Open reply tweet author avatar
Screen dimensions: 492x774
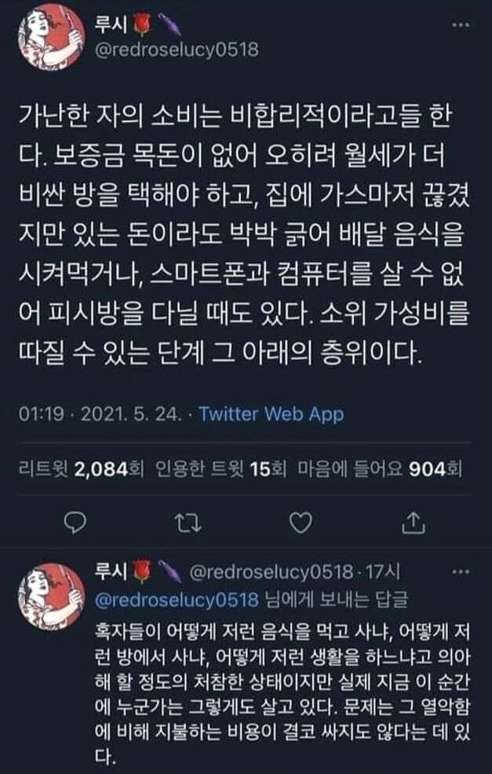[x=51, y=597]
